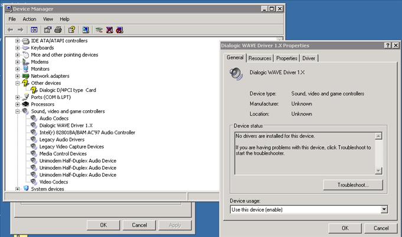Click the Print toolbar icon

click(x=58, y=30)
